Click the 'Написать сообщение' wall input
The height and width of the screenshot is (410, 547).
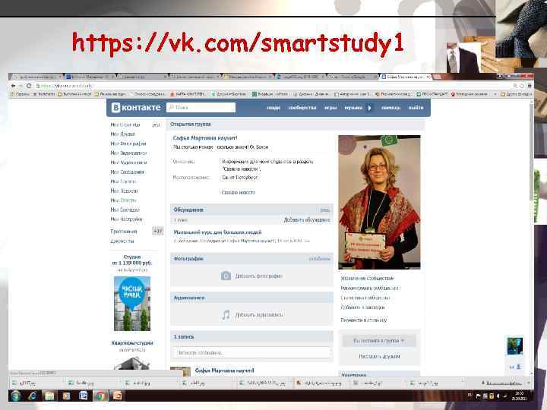(251, 352)
